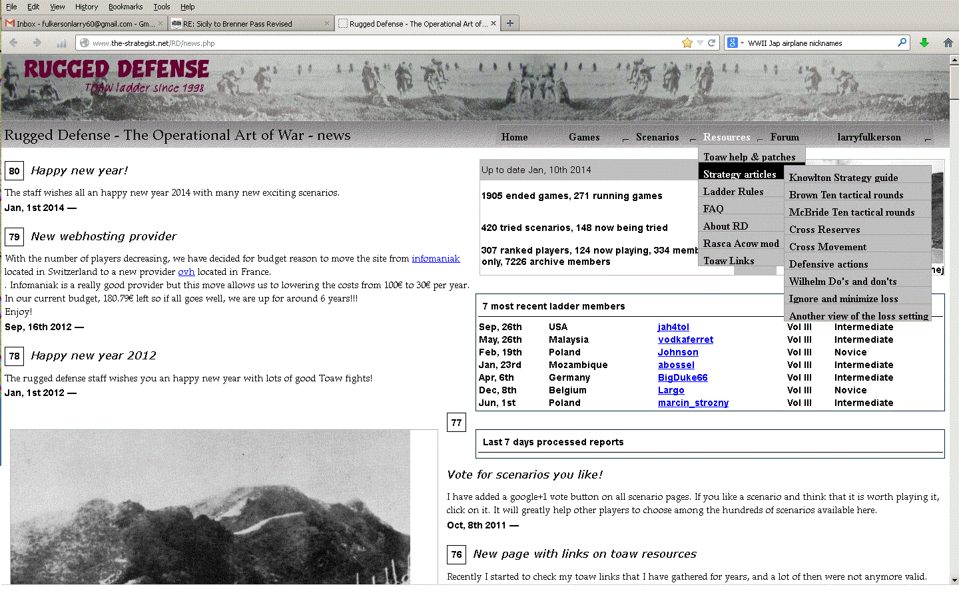959x599 pixels.
Task: Open ladder member BigDuke66 profile
Action: (683, 377)
